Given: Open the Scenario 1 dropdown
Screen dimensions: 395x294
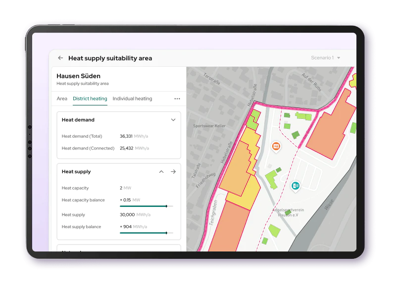Looking at the screenshot, I should click(x=325, y=58).
